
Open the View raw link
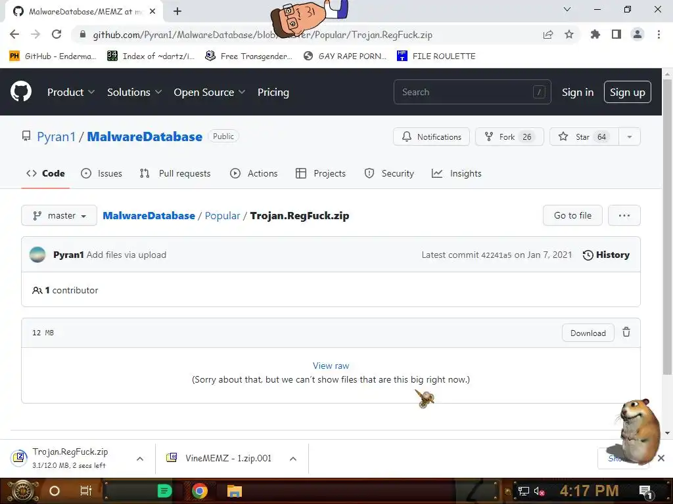coord(331,366)
